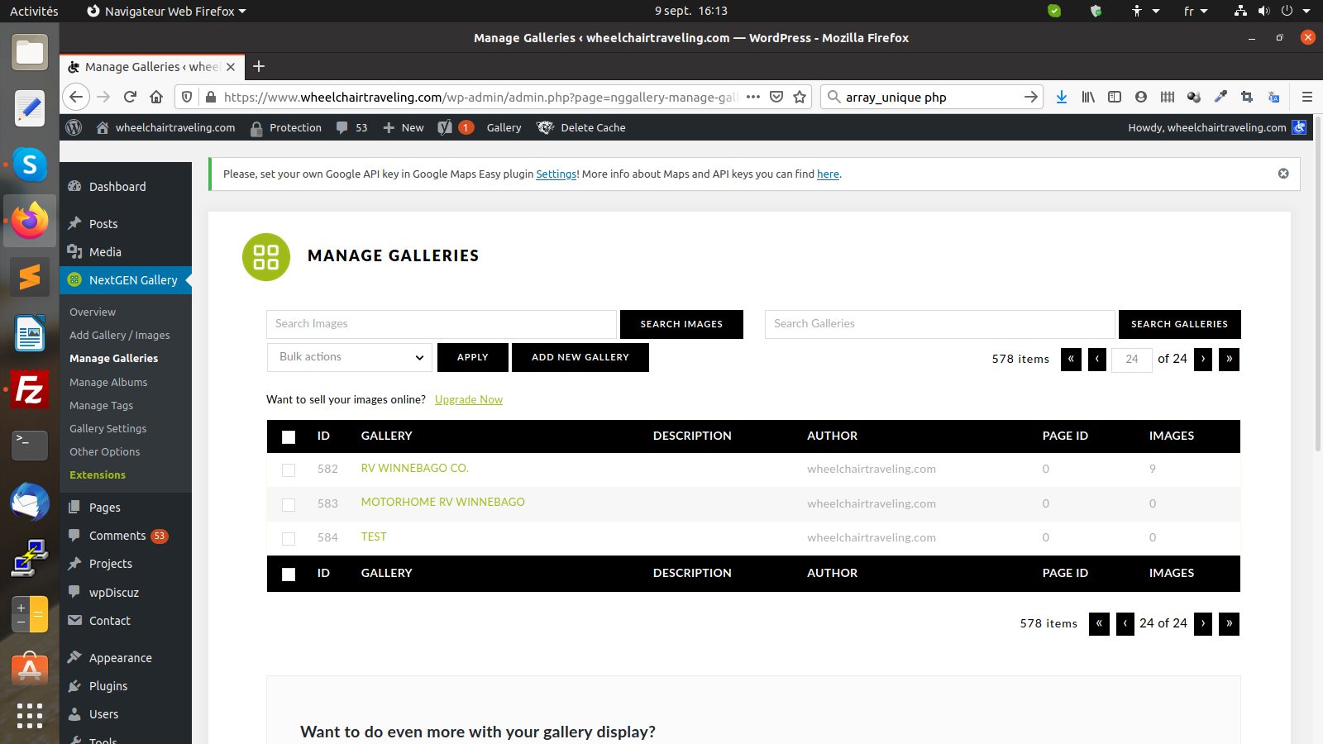The height and width of the screenshot is (744, 1323).
Task: Toggle select-all checkbox in table header
Action: [289, 436]
